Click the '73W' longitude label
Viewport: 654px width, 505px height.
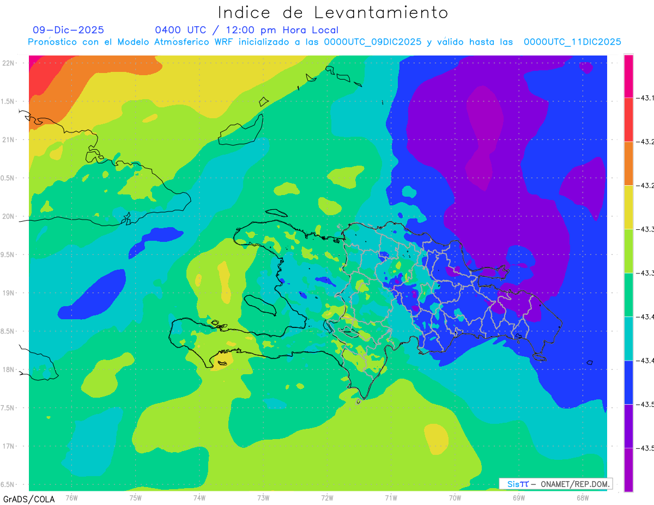coord(263,498)
